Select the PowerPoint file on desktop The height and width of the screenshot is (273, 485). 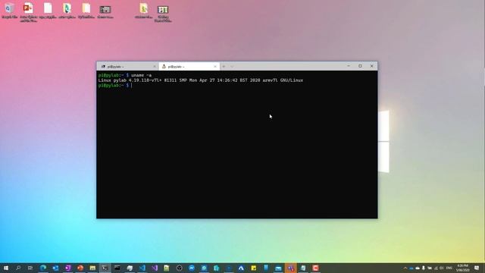coord(29,12)
